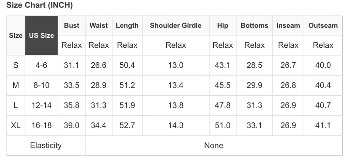Click the M hip value 45.5
This screenshot has height=161, width=349.
tap(223, 85)
